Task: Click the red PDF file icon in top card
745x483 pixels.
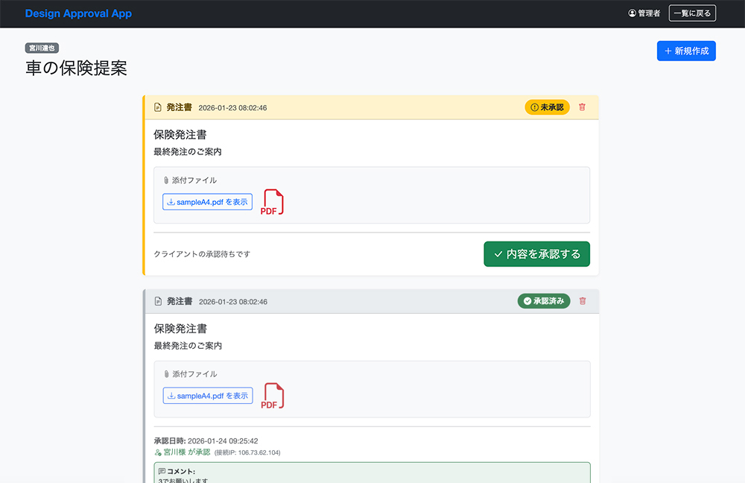Action: pyautogui.click(x=271, y=201)
